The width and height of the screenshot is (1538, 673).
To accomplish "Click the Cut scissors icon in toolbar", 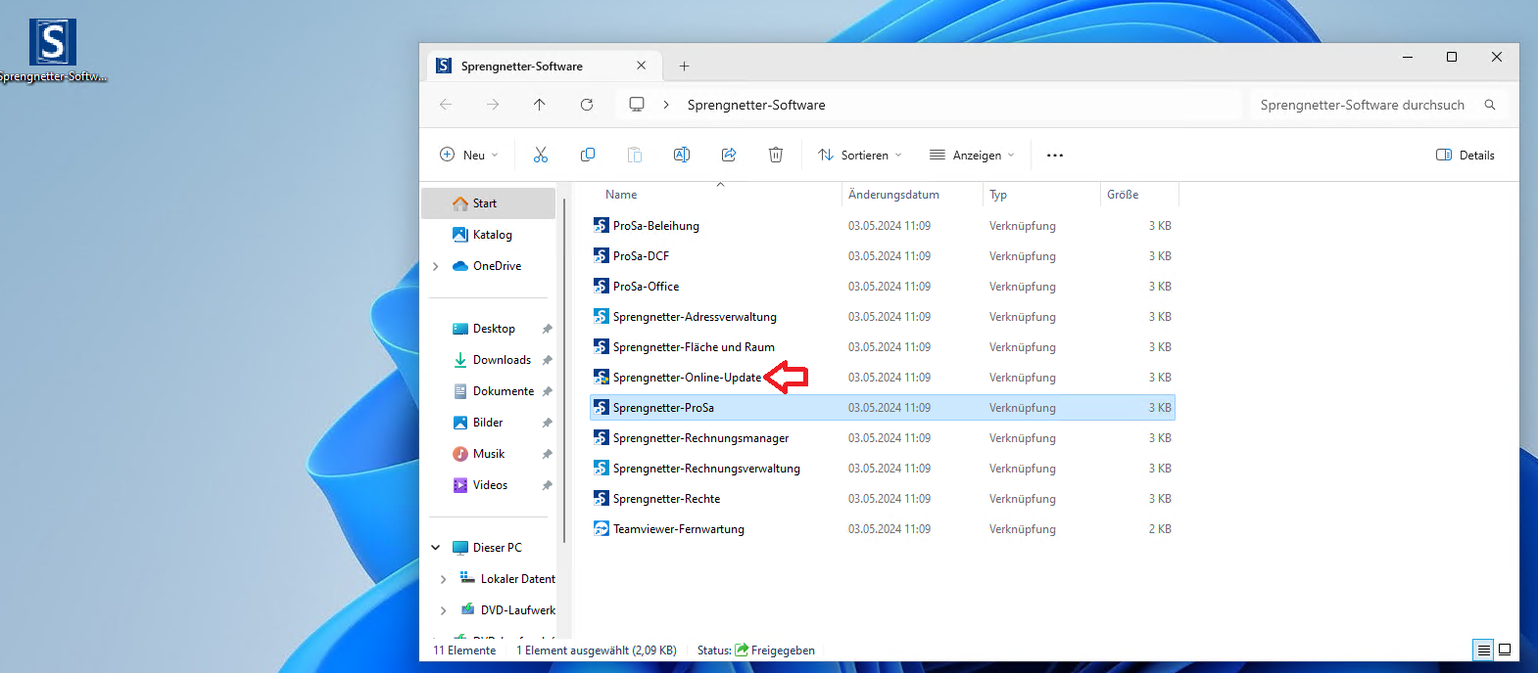I will coord(541,155).
